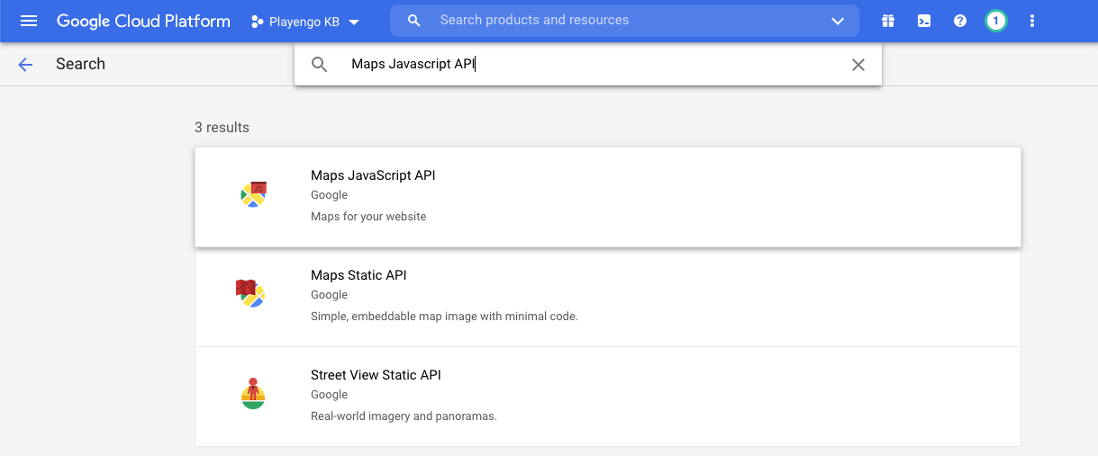Open the hamburger navigation menu
Screen dimensions: 1098x456
click(x=29, y=21)
